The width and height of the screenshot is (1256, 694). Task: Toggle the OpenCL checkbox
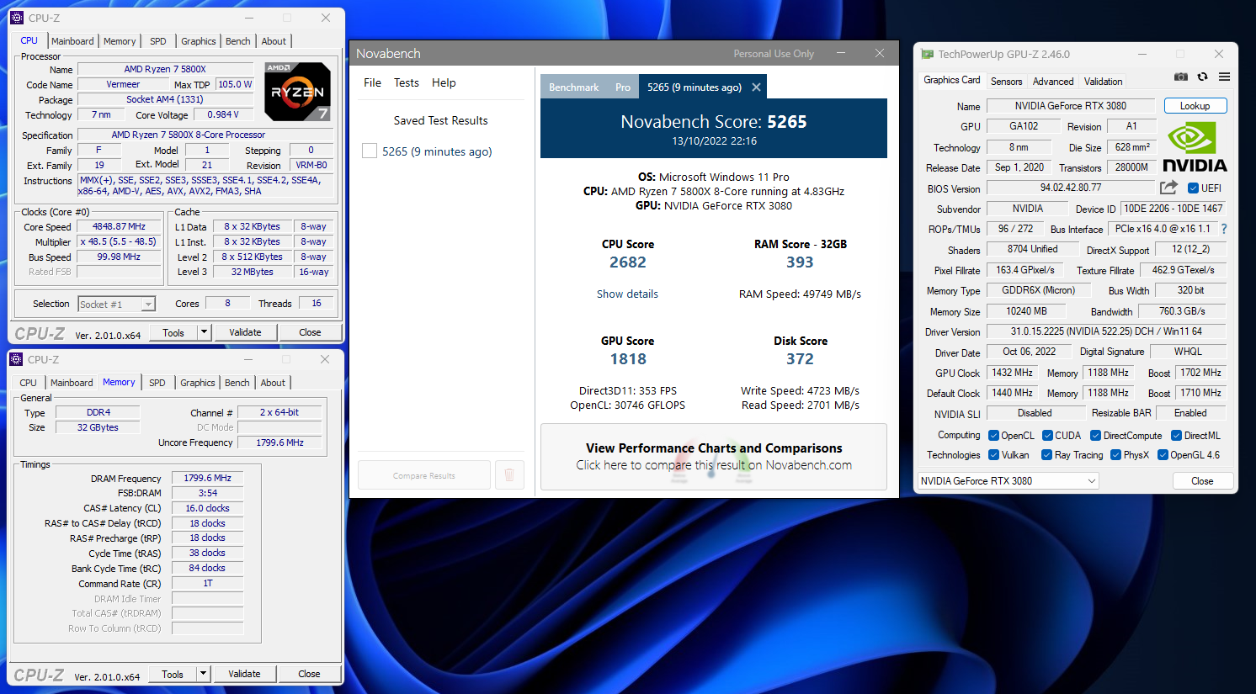[x=993, y=436]
